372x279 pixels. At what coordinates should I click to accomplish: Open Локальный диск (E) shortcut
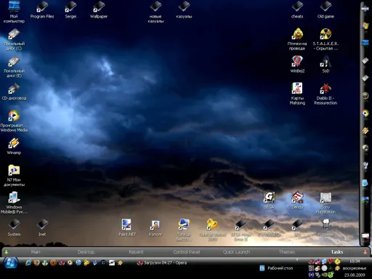point(14,67)
